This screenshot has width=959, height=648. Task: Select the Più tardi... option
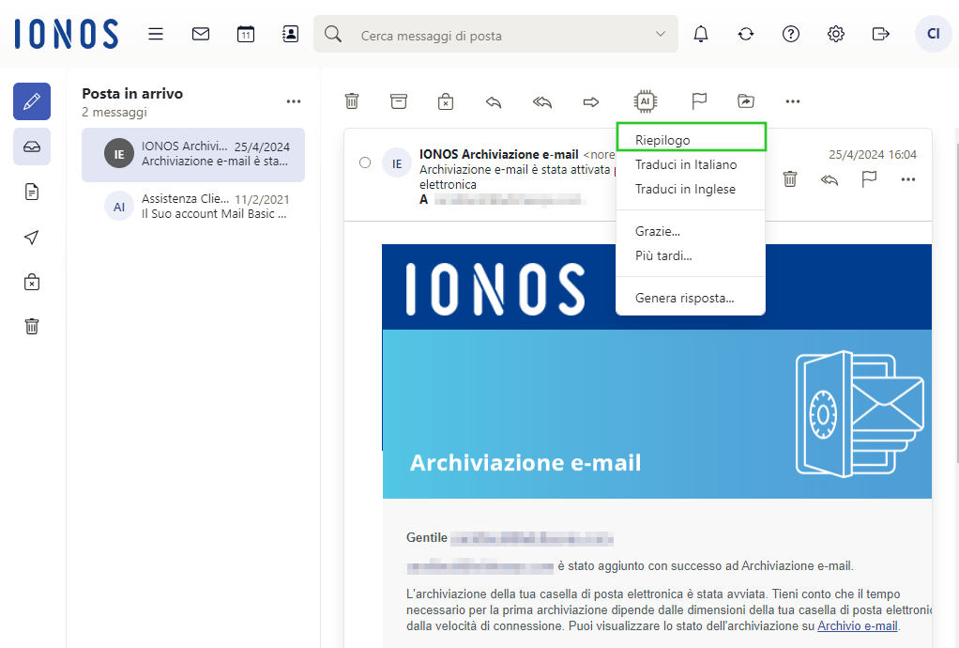point(692,255)
